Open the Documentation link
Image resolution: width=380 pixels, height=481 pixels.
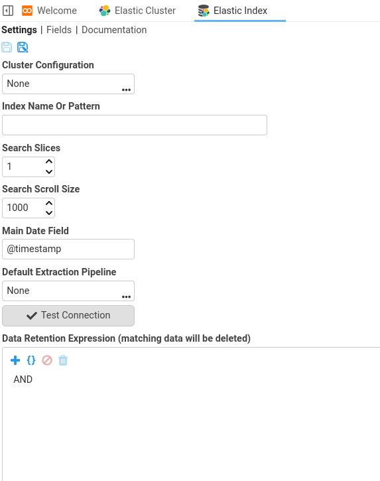pyautogui.click(x=114, y=30)
